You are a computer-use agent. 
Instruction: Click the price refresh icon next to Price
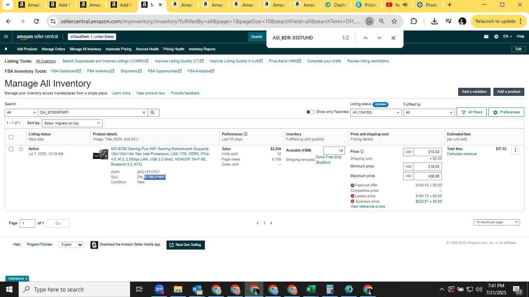(x=362, y=152)
